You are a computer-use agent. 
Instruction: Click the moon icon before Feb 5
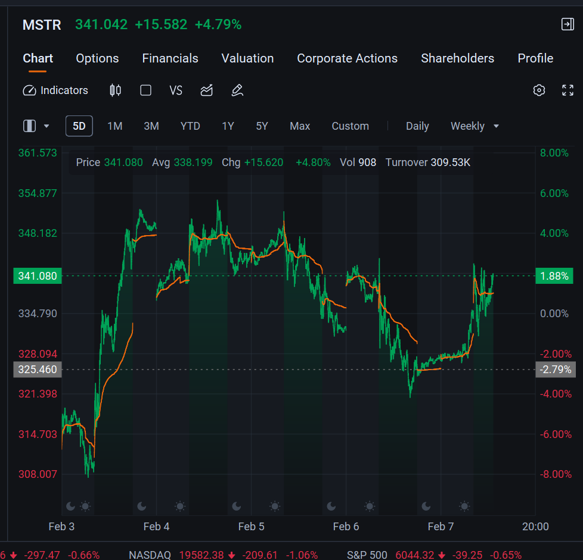pos(237,506)
